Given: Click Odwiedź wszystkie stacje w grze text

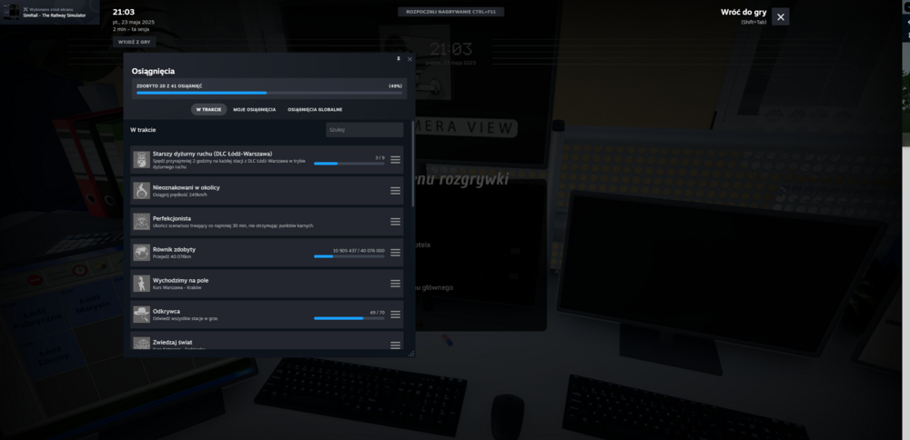Looking at the screenshot, I should [x=186, y=318].
